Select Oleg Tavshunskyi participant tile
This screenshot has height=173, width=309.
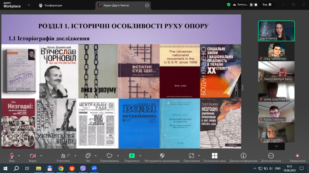click(276, 51)
